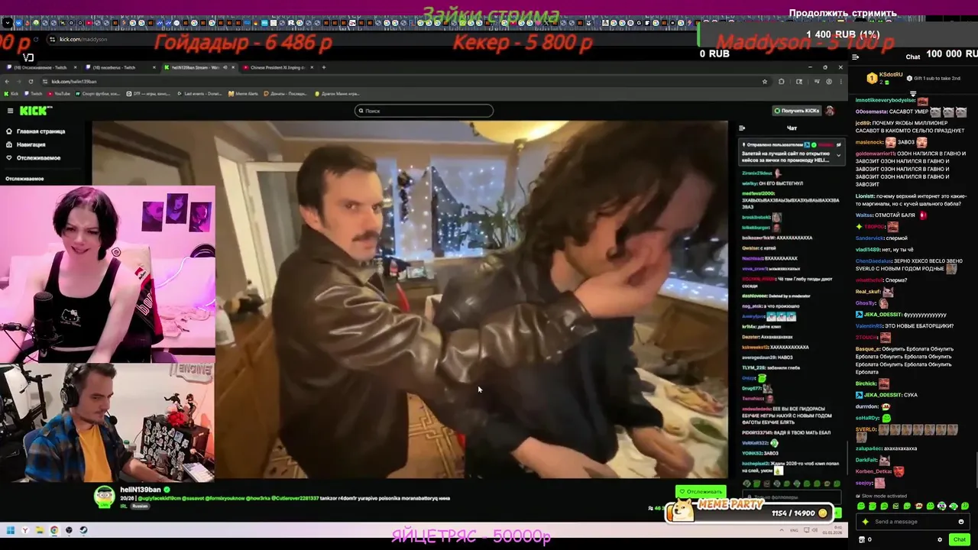Image resolution: width=978 pixels, height=550 pixels.
Task: Switch to Chinese President Xi Jinping tab
Action: click(x=277, y=67)
